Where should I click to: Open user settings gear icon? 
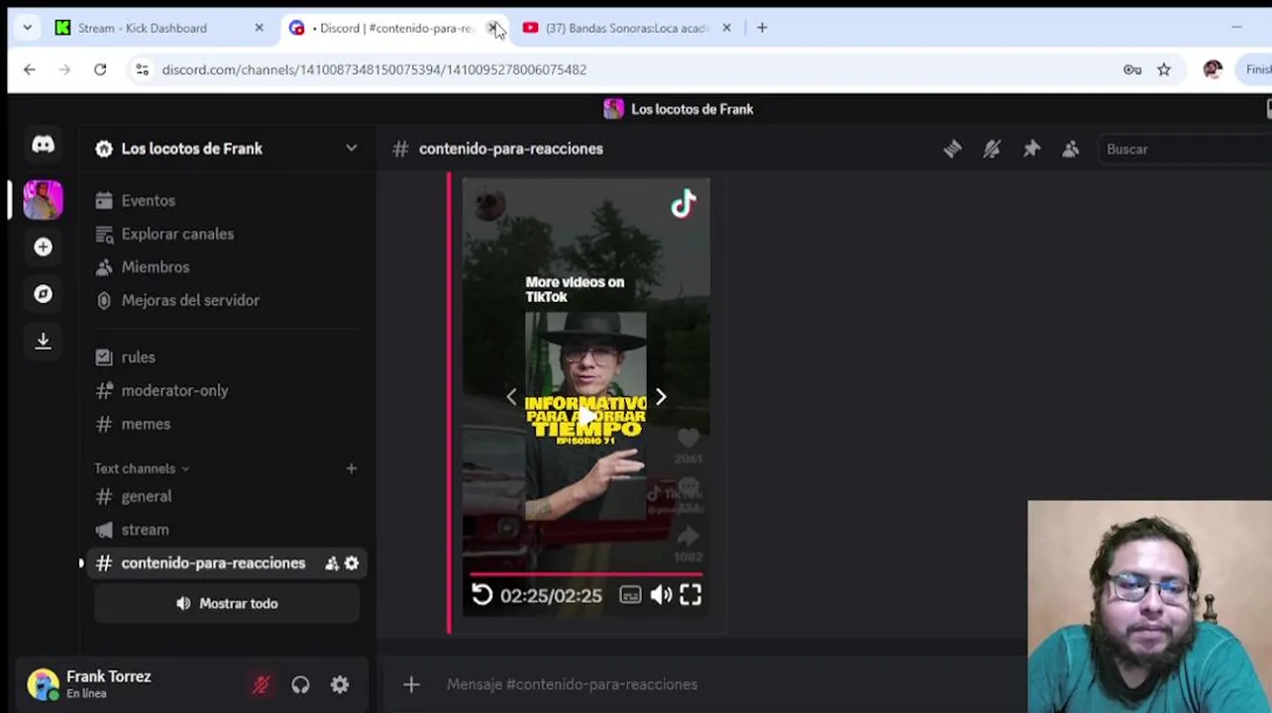tap(340, 684)
